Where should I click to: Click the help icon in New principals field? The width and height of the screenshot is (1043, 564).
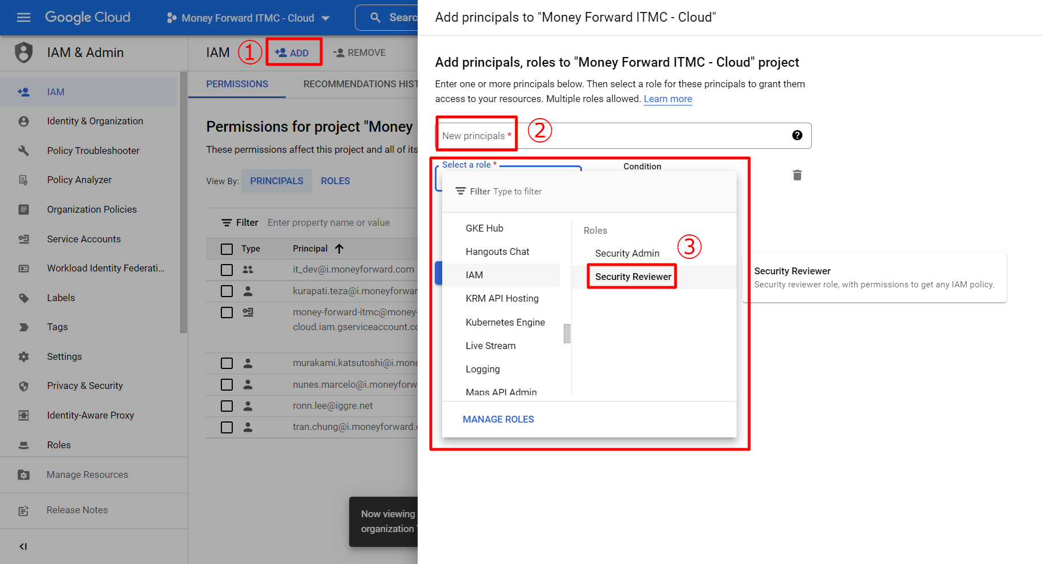[x=797, y=135]
